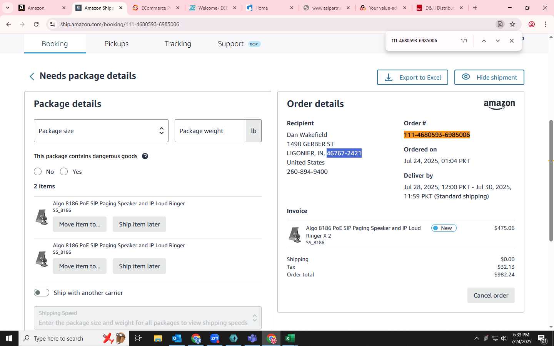Open Microsoft Teams from the taskbar

coord(252,338)
